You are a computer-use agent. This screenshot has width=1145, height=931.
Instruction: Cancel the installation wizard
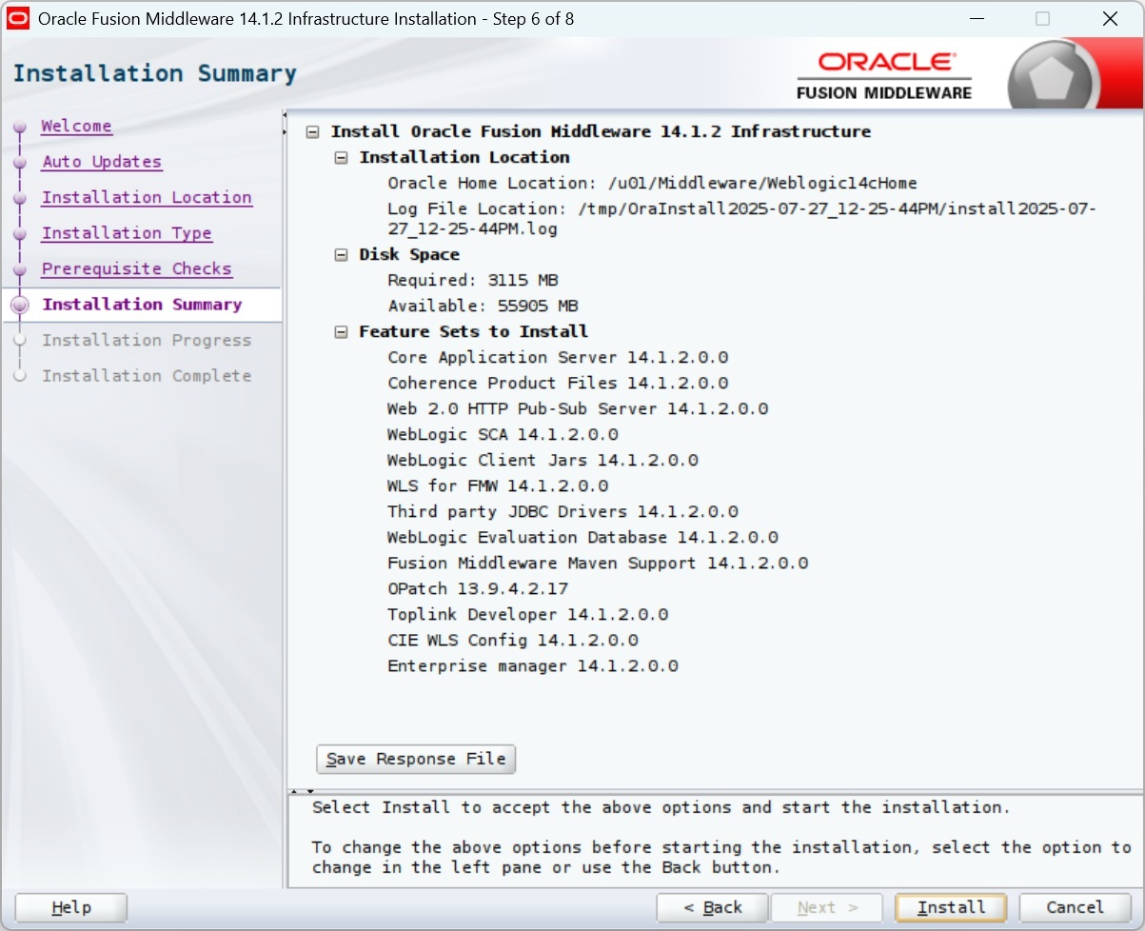tap(1076, 907)
